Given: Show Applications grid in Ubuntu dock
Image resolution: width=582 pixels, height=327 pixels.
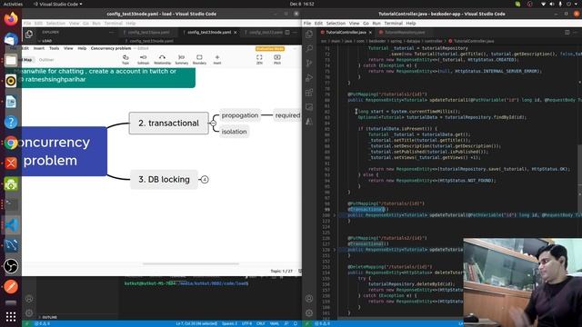Looking at the screenshot, I should 11,317.
